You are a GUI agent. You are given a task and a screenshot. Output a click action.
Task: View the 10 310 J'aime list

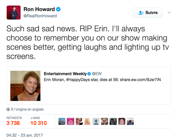click(x=39, y=123)
